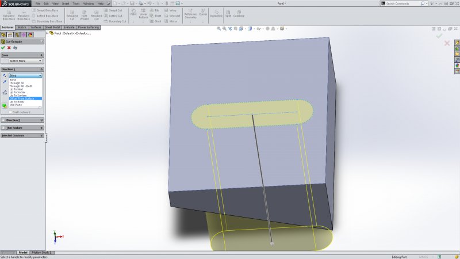The image size is (460, 259).
Task: Open the From Sketch Plane dropdown
Action: (25, 61)
